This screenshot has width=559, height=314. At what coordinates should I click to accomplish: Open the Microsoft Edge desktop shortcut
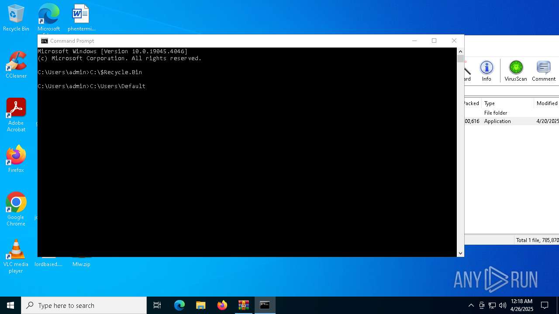[x=48, y=18]
